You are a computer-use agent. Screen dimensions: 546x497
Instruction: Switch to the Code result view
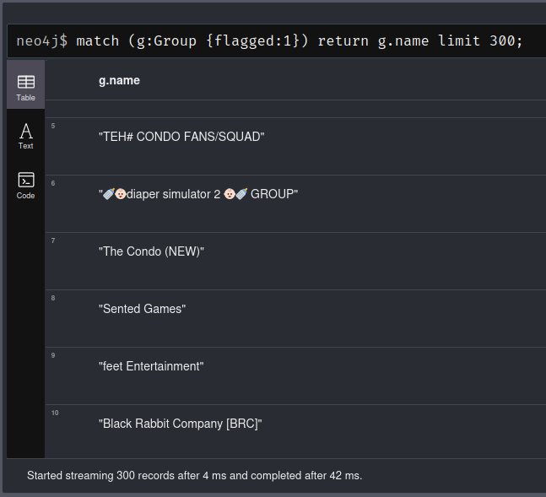pyautogui.click(x=26, y=186)
